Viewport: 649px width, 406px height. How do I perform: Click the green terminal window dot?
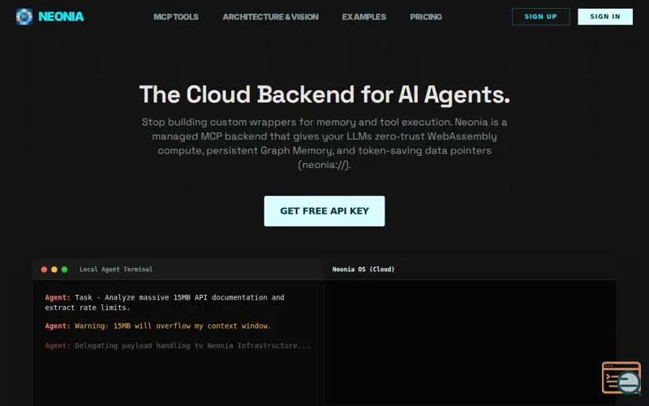click(x=65, y=270)
